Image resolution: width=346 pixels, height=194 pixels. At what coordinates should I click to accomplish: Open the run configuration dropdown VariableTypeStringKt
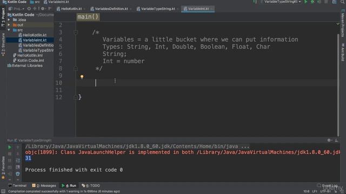tap(281, 2)
